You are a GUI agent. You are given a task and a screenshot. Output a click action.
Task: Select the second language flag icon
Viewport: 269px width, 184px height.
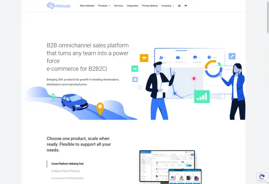click(x=186, y=6)
